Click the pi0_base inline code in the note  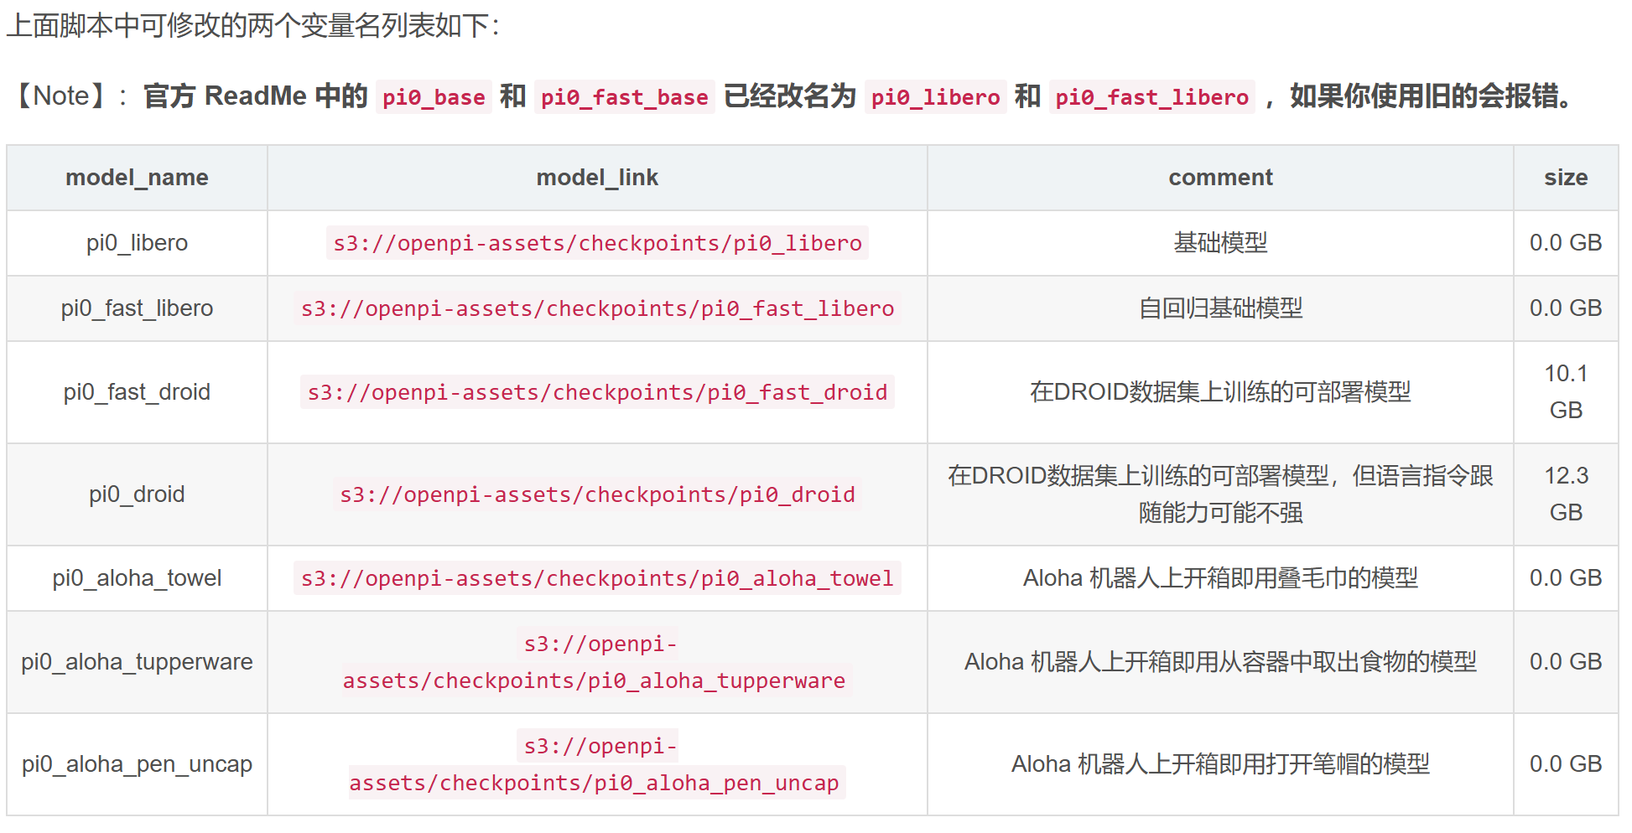pos(434,97)
